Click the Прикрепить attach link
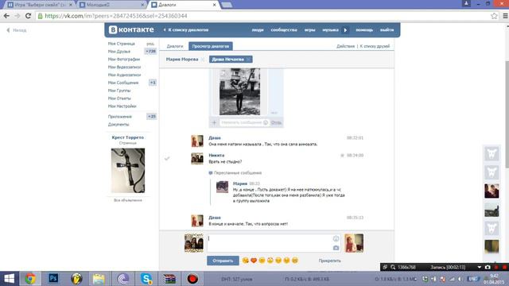The height and width of the screenshot is (286, 509). pyautogui.click(x=329, y=261)
